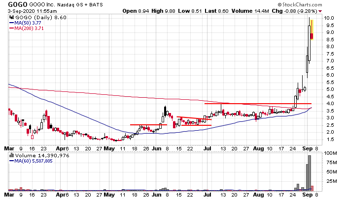Click the 100M volume axis label

click(x=330, y=153)
